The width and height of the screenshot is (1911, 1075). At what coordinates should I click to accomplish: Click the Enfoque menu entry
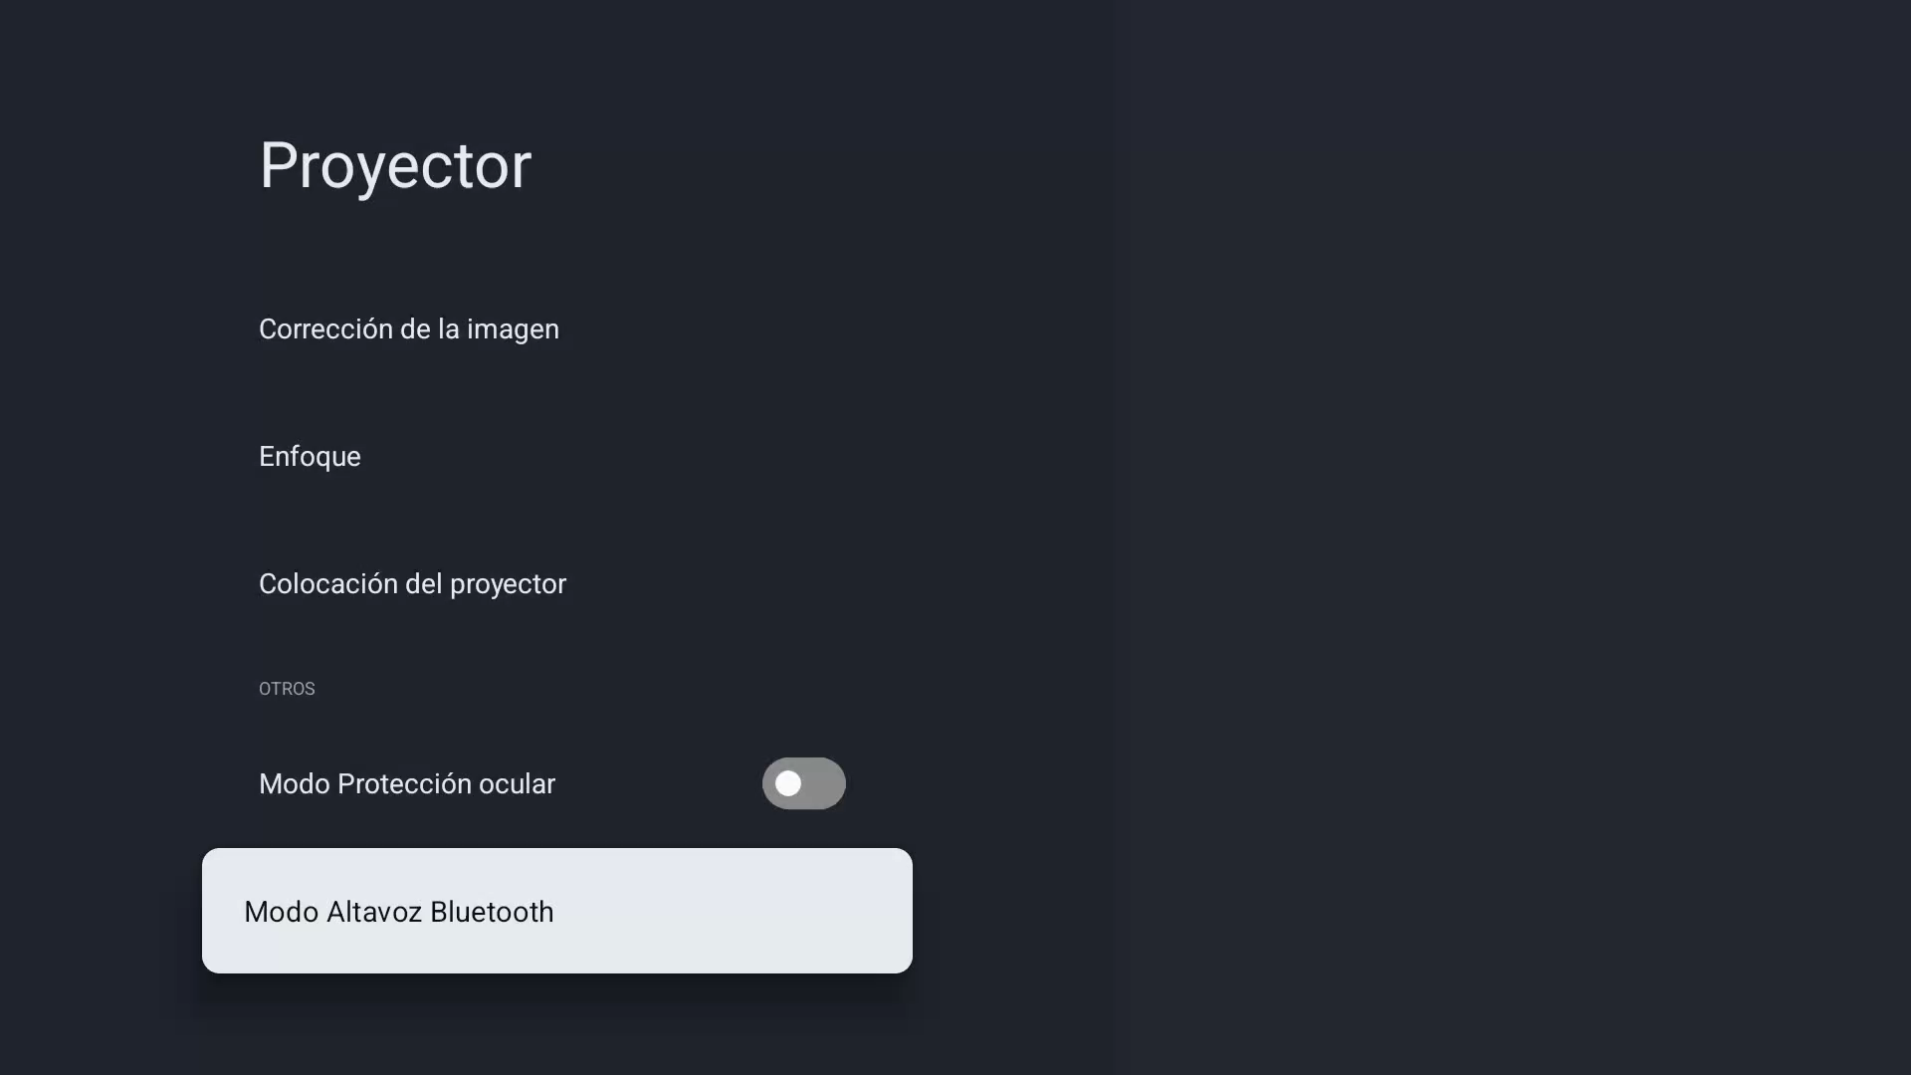(x=310, y=457)
